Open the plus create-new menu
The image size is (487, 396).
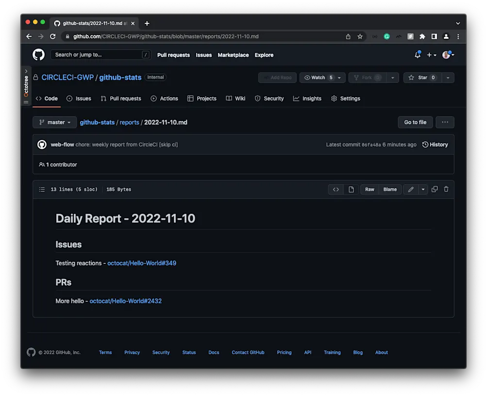click(x=431, y=55)
